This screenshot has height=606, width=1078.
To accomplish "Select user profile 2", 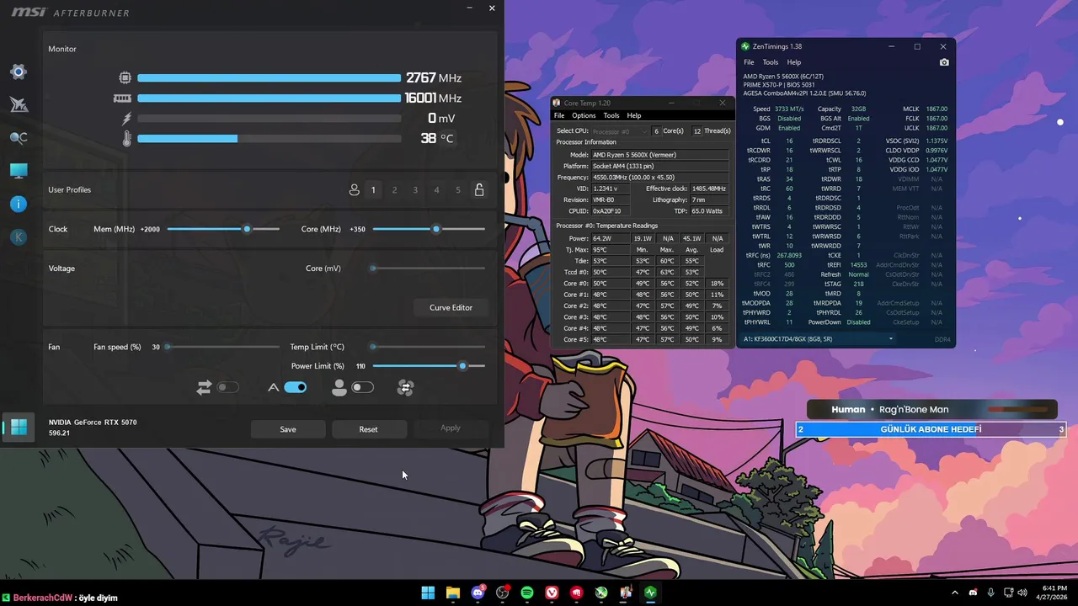I will click(394, 190).
